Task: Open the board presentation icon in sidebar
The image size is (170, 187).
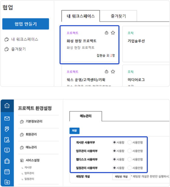Action: pos(7,150)
